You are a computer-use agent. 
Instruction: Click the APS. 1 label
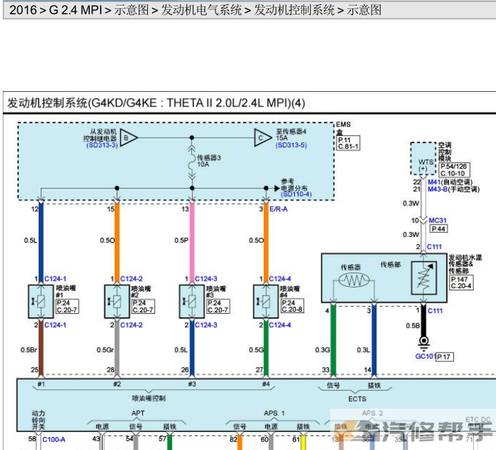coord(274,413)
